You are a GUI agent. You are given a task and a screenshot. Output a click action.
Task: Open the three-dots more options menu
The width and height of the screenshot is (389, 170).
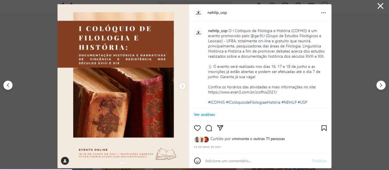click(x=323, y=13)
